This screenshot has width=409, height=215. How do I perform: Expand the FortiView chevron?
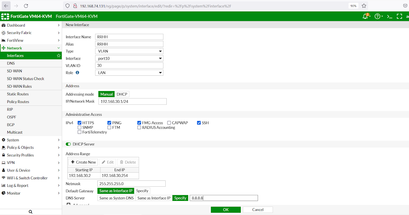(x=59, y=40)
